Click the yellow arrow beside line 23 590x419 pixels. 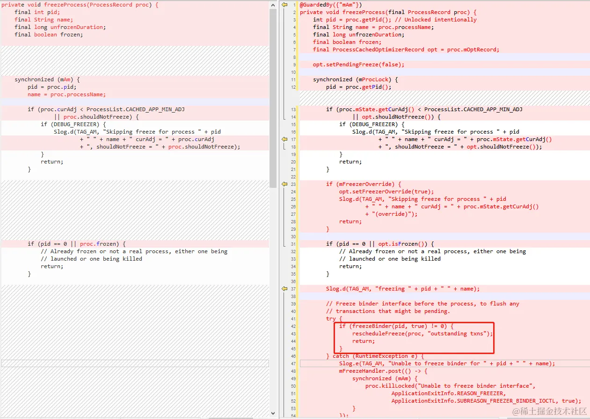(284, 184)
